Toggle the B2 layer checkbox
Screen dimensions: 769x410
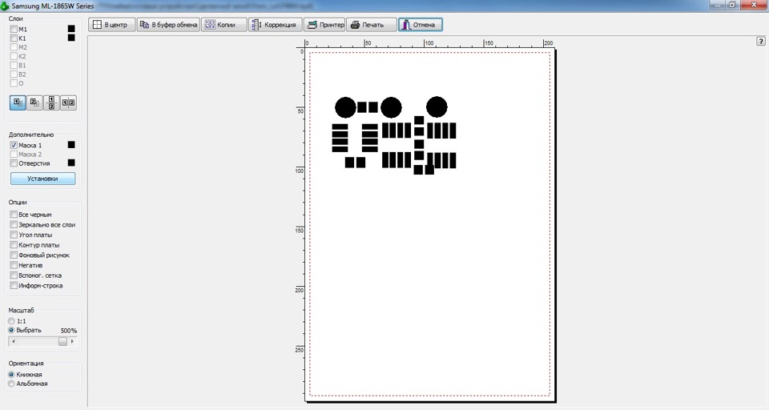(14, 74)
